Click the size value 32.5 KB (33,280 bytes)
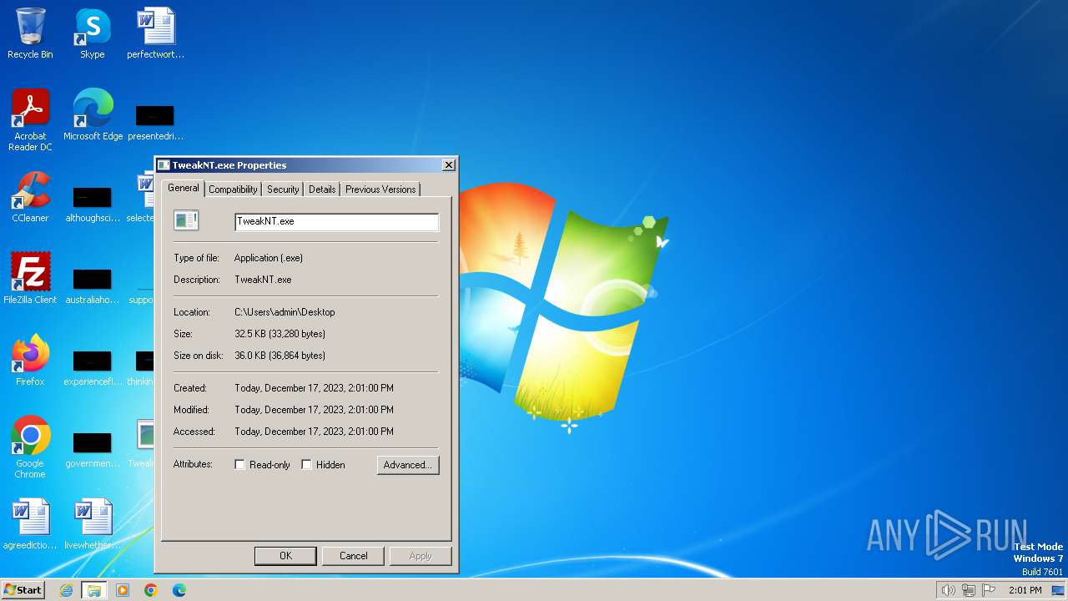This screenshot has height=601, width=1068. coord(280,334)
